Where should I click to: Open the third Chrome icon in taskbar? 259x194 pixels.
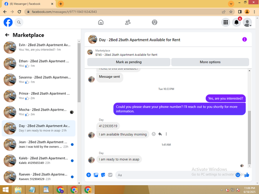tap(88, 190)
